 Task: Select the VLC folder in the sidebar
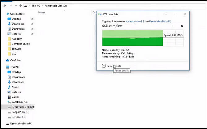tap(14, 54)
